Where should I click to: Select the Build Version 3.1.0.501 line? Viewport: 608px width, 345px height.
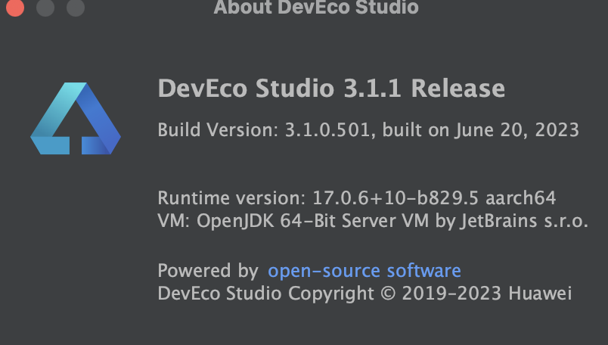point(368,130)
